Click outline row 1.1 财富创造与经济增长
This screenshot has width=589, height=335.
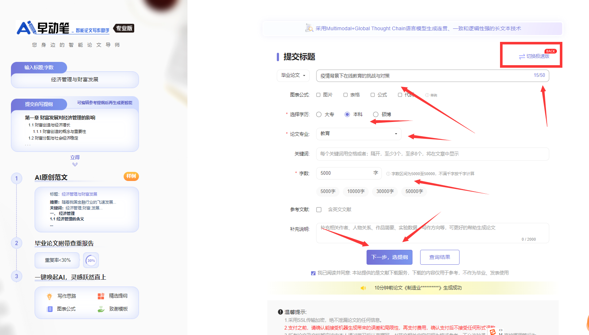[49, 125]
